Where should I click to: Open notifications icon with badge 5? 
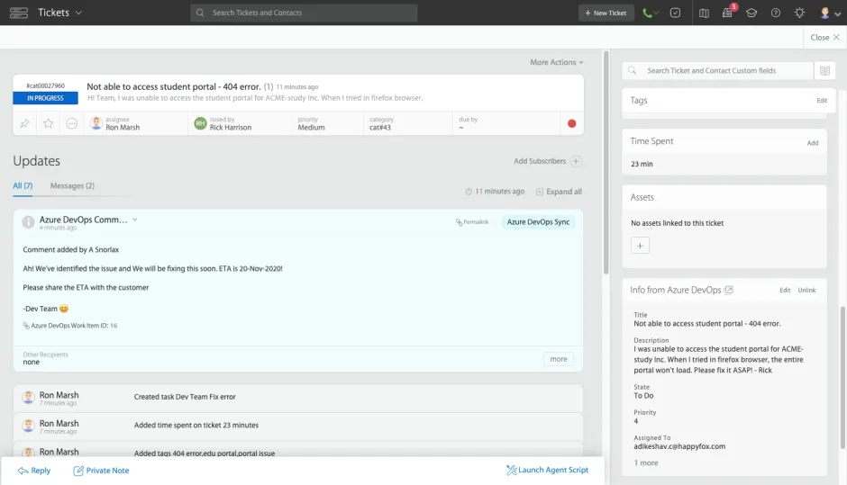coord(728,13)
